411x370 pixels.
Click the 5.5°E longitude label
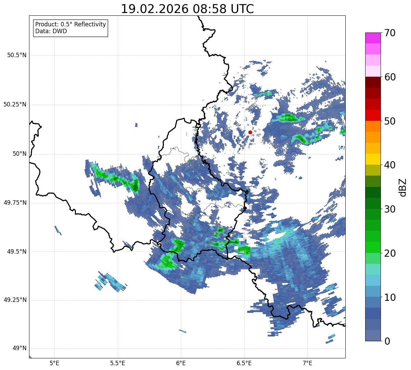point(118,363)
